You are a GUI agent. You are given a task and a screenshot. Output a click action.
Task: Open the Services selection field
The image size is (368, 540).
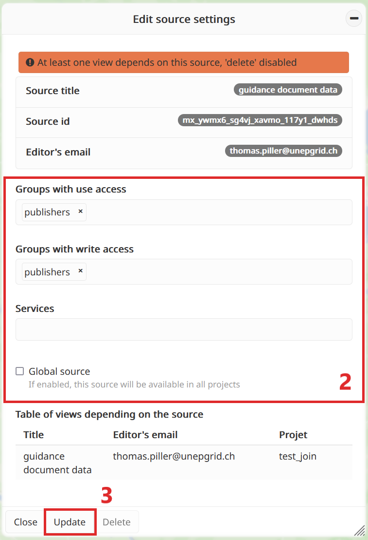click(184, 329)
